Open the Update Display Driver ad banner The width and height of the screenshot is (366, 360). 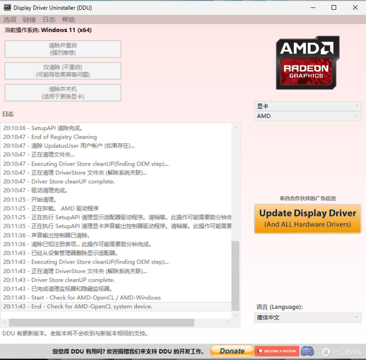click(x=307, y=219)
